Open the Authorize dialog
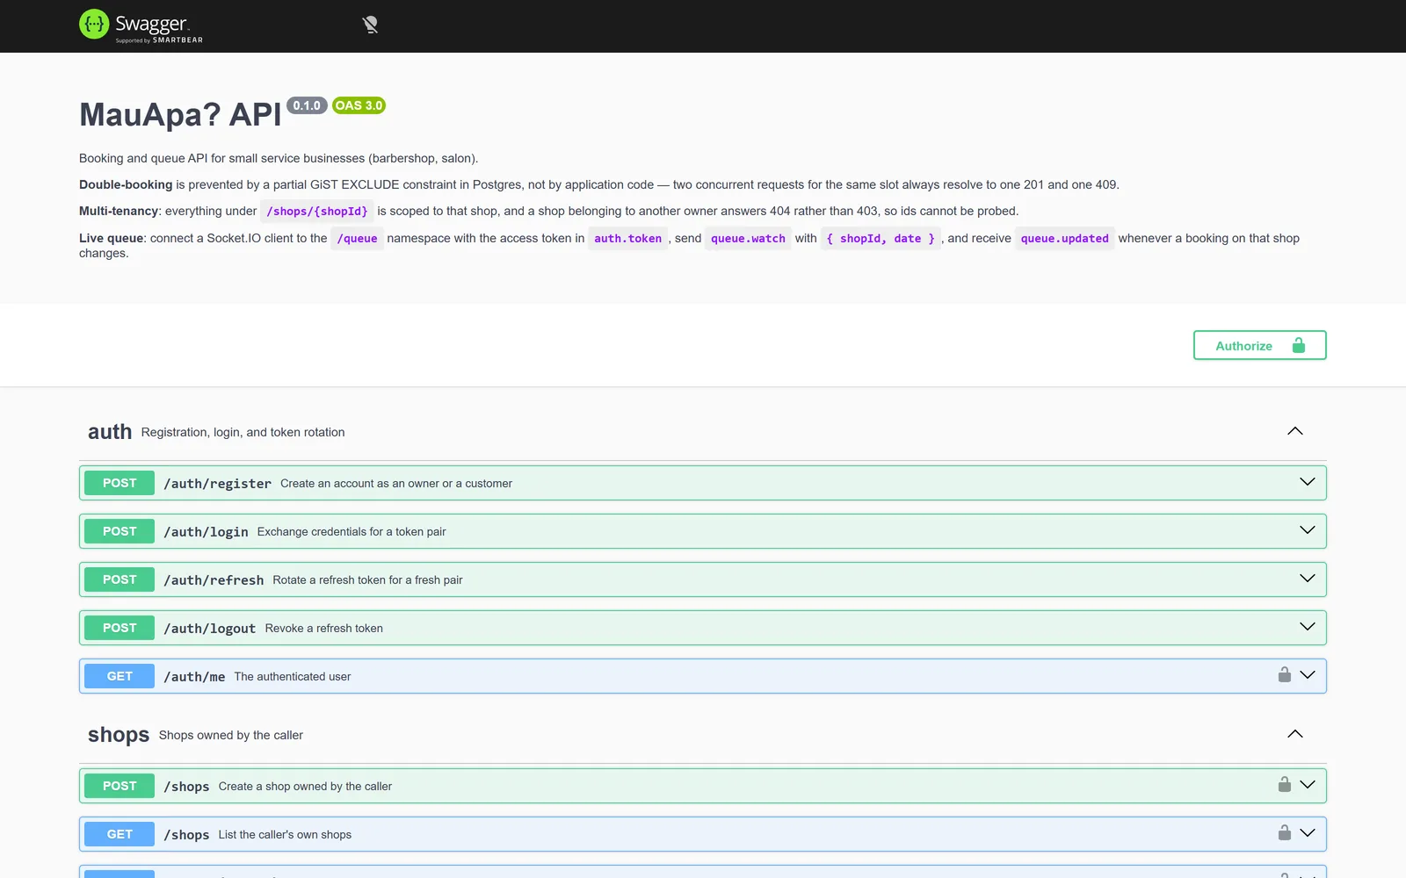This screenshot has height=878, width=1406. [x=1259, y=345]
